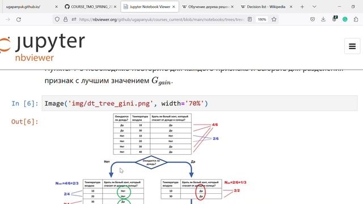Screen dimensions: 363x204
Task: Close the Decision list - Wikipedia tab
Action: [x=291, y=7]
